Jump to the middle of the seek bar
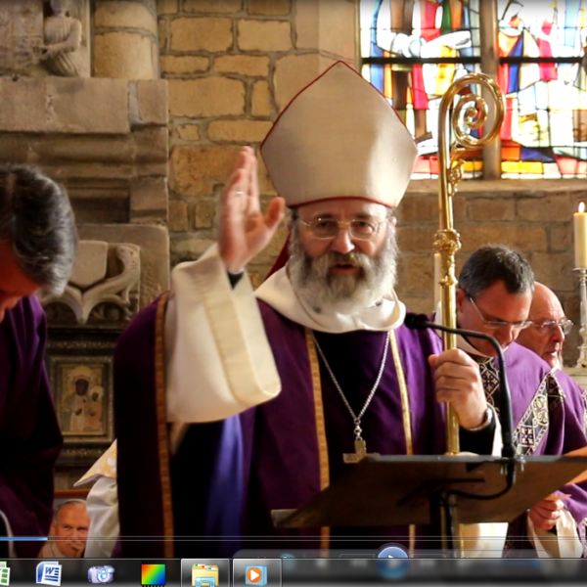Image resolution: width=587 pixels, height=587 pixels. point(293,539)
